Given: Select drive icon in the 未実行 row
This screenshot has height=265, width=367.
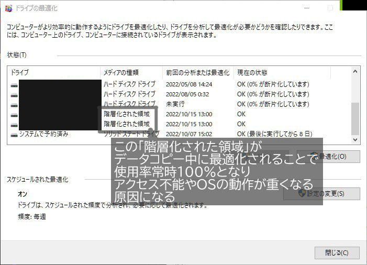Looking at the screenshot, I should click(x=14, y=105).
